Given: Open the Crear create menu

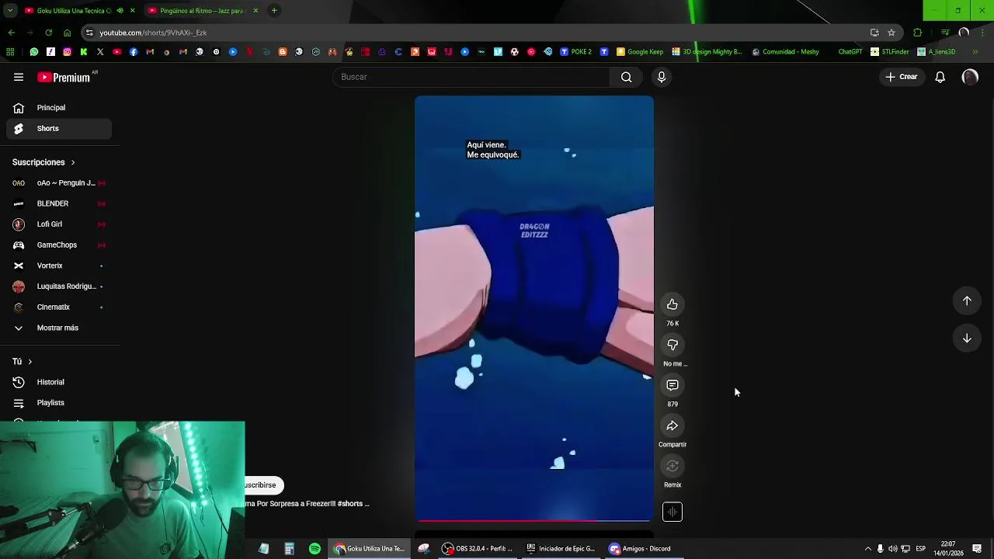Looking at the screenshot, I should click(902, 77).
